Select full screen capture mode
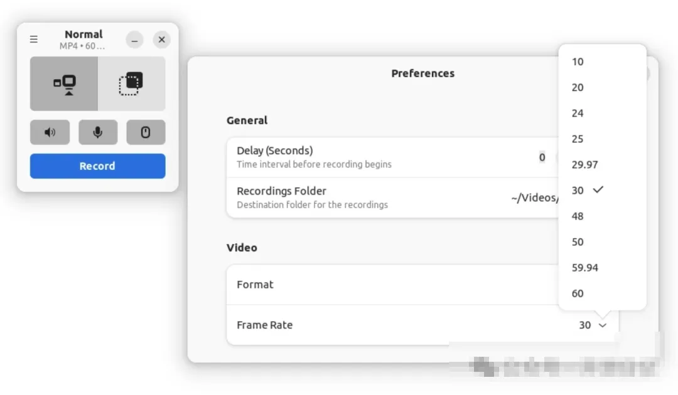The image size is (678, 395). click(64, 84)
